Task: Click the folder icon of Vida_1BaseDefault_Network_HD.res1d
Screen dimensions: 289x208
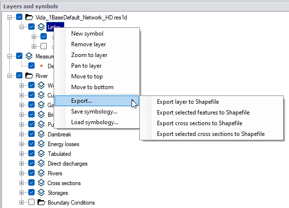Action: [29, 17]
